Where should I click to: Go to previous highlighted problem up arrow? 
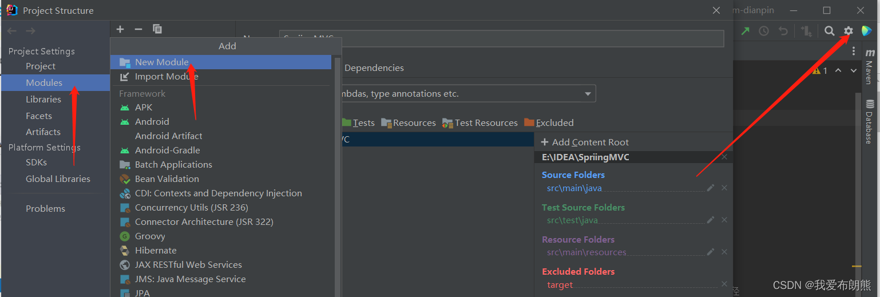point(838,70)
